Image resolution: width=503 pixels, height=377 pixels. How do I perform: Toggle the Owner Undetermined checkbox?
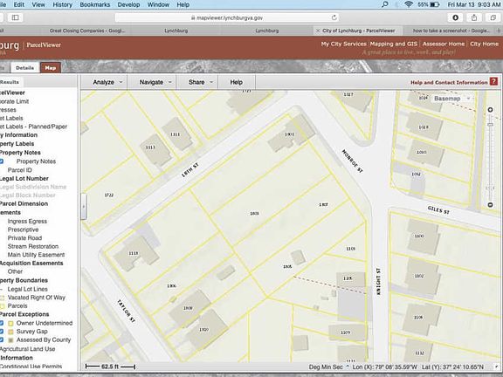[1, 323]
